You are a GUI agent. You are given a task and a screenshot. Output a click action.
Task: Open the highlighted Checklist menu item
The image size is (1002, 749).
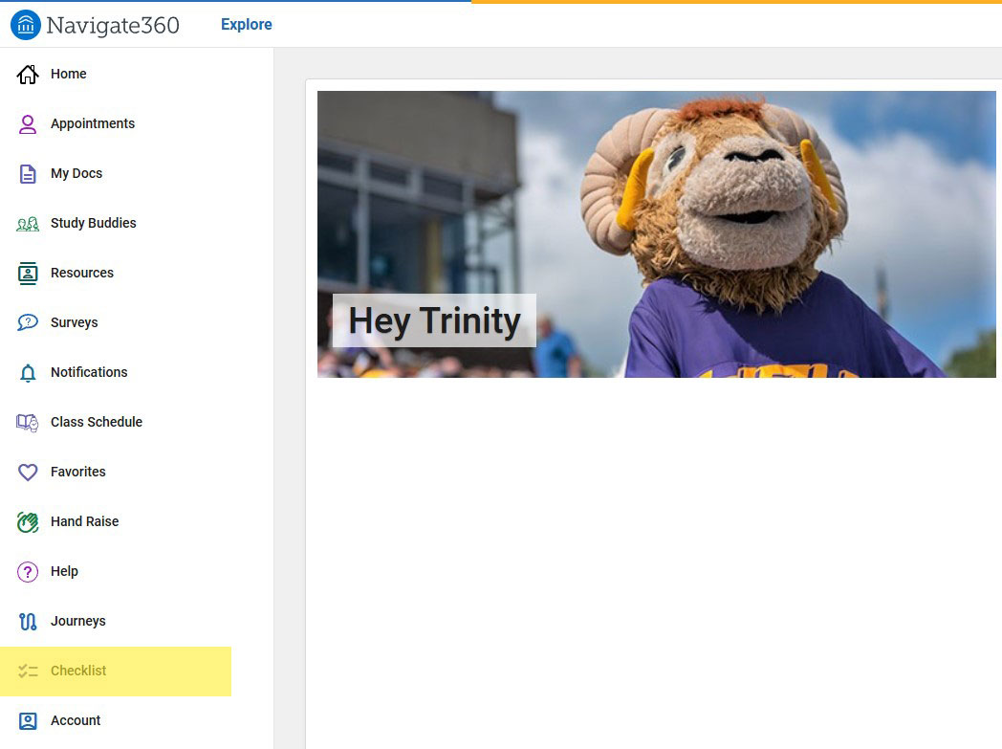(x=78, y=671)
